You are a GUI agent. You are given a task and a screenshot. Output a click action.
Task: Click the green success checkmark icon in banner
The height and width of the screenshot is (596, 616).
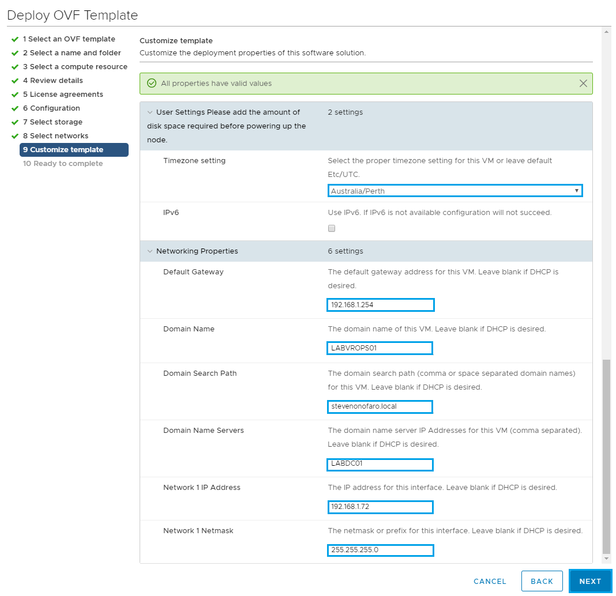pos(152,84)
